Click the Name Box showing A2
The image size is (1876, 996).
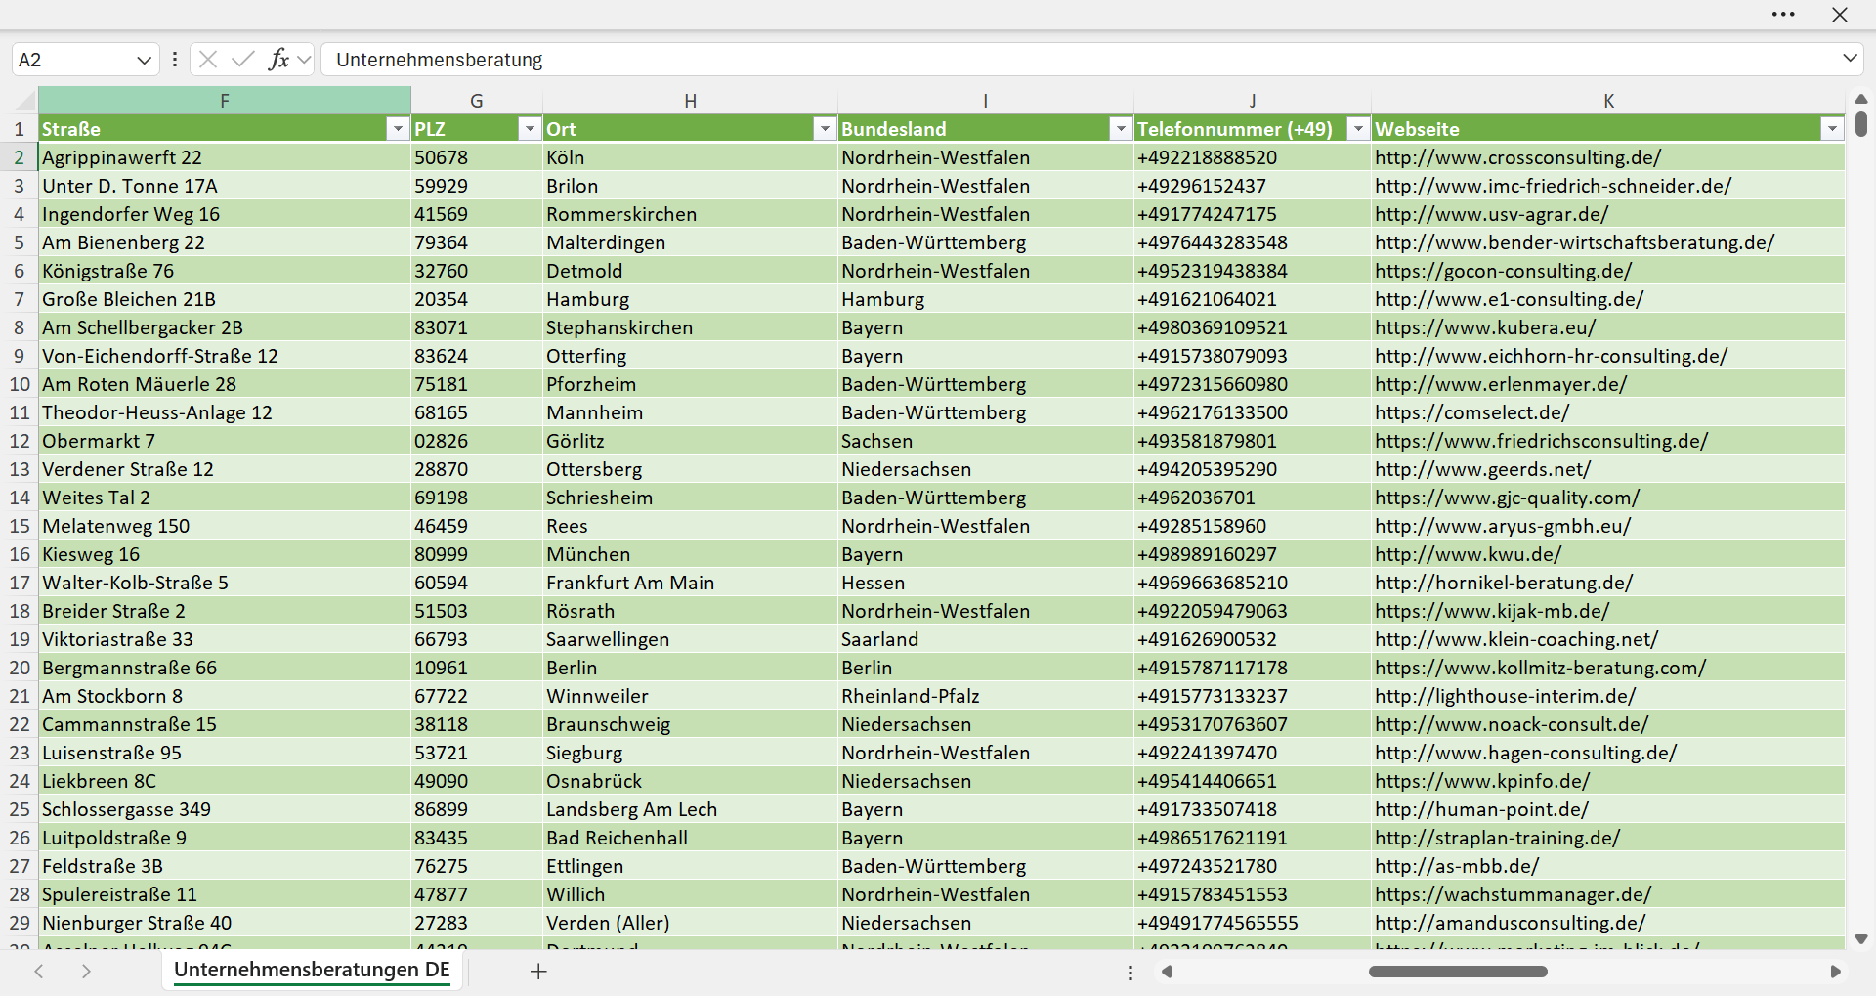(x=73, y=60)
